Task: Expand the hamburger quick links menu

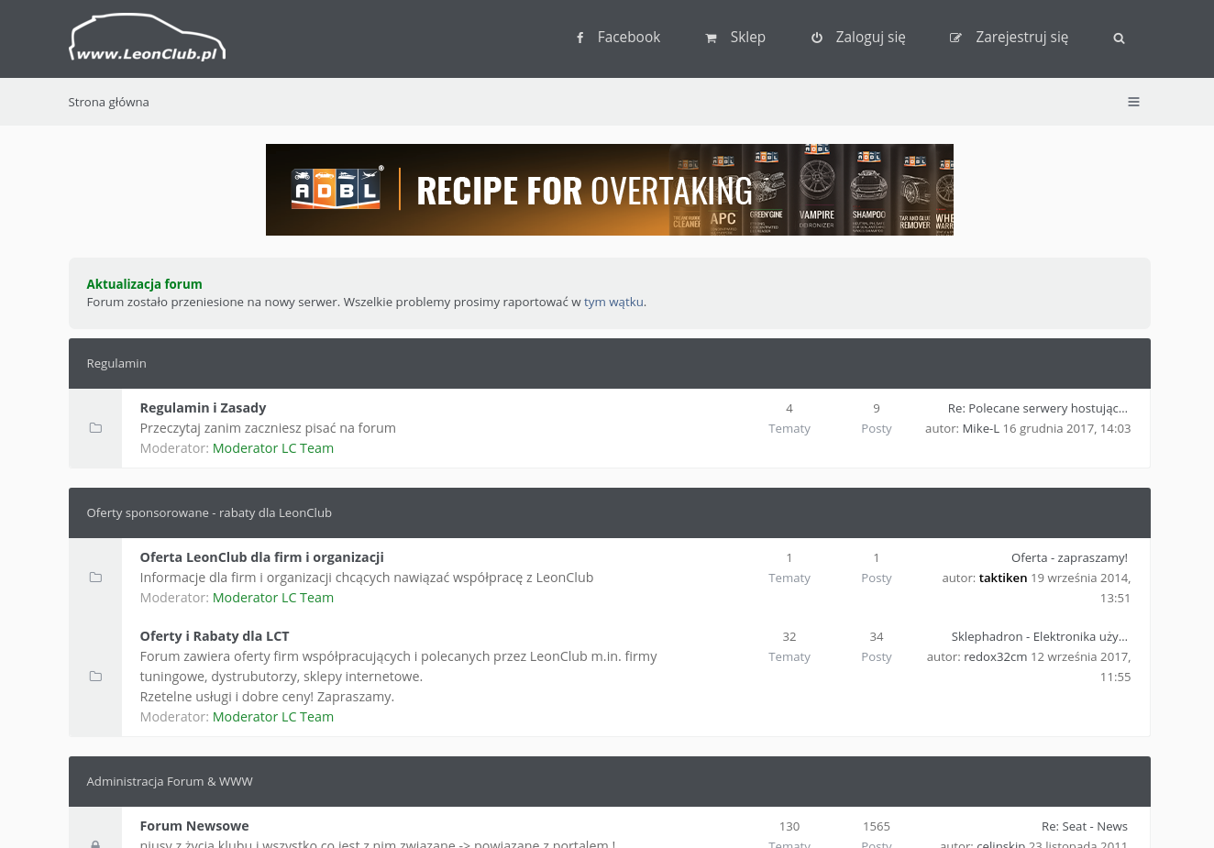Action: pyautogui.click(x=1133, y=102)
